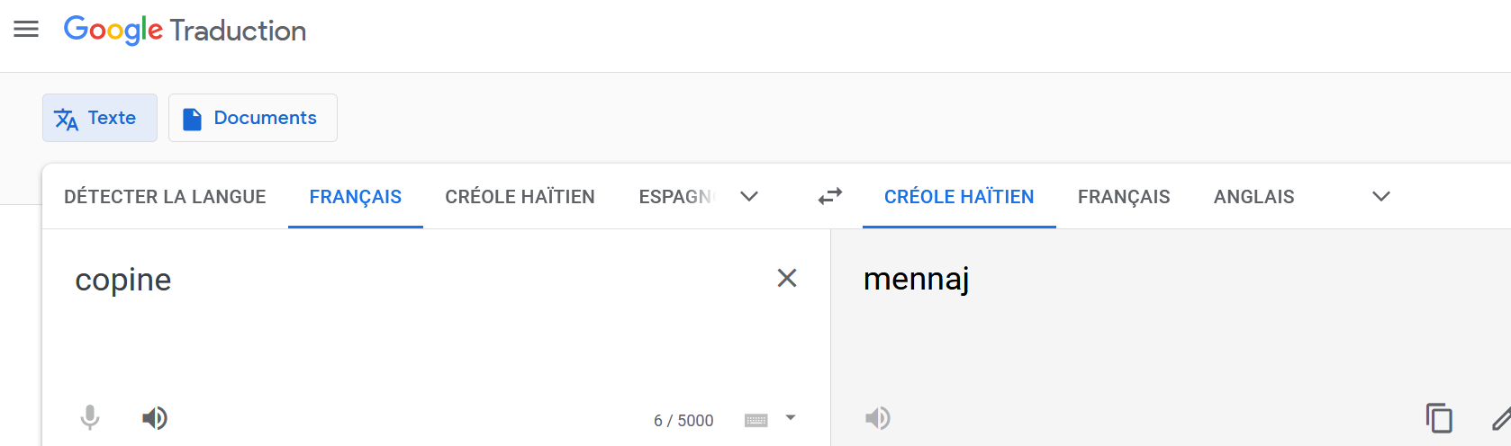The width and height of the screenshot is (1511, 446).
Task: Listen to source text pronunciation
Action: point(155,418)
